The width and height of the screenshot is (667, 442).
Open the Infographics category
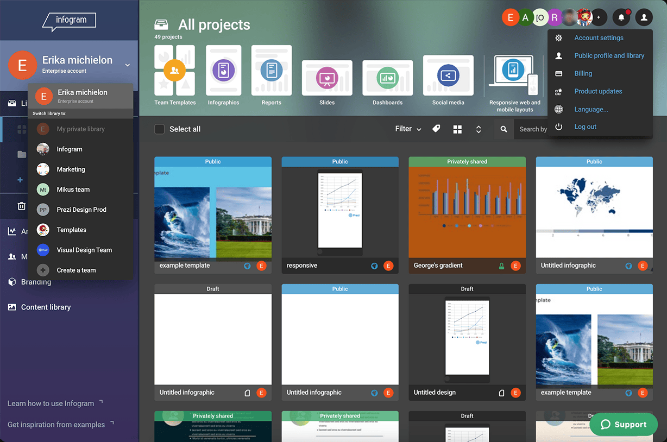coord(223,75)
